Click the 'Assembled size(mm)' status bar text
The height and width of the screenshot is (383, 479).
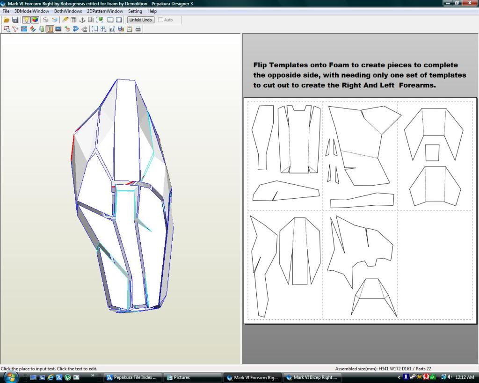383,369
